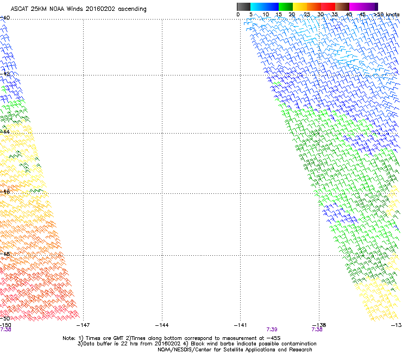Click the '-138' longitude label
402x353 pixels.
319,325
